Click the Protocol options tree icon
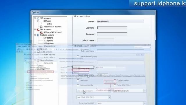186x105 pixels. pos(38,35)
